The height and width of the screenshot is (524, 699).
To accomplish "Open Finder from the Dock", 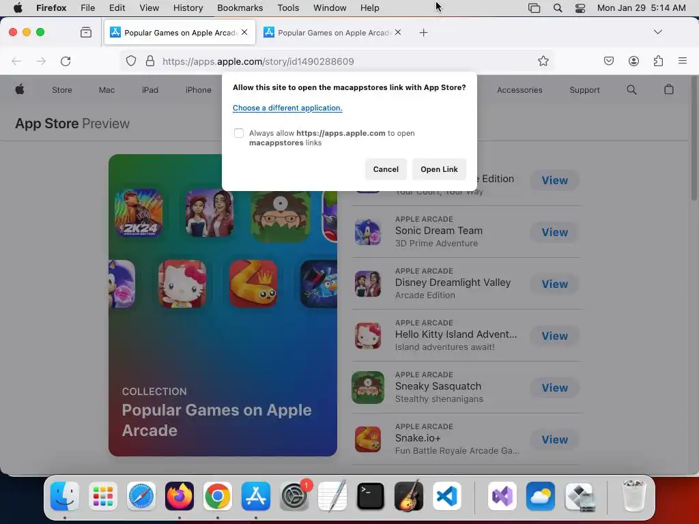I will 65,496.
